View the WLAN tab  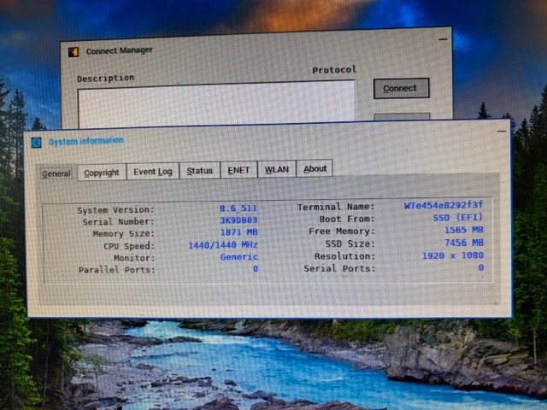[x=277, y=169]
